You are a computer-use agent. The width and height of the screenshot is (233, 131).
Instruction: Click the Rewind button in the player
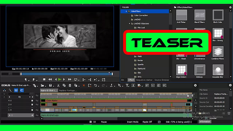pyautogui.click(x=50, y=80)
